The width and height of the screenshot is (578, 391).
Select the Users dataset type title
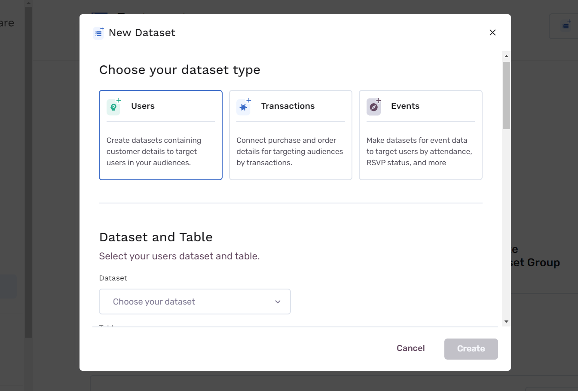click(x=143, y=106)
